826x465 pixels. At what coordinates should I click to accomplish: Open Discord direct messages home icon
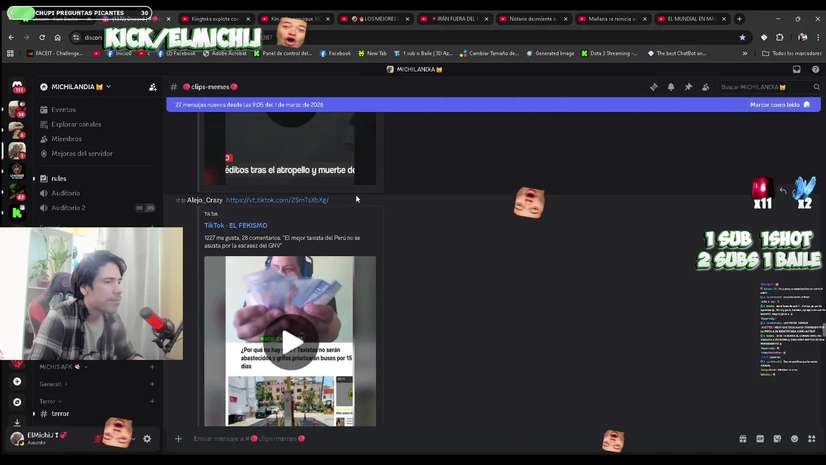click(17, 87)
